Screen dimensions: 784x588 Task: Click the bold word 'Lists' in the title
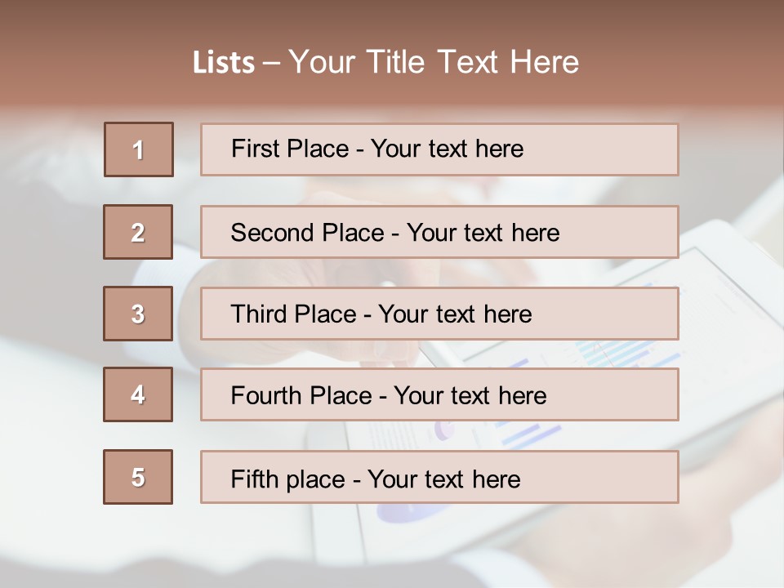click(x=224, y=63)
